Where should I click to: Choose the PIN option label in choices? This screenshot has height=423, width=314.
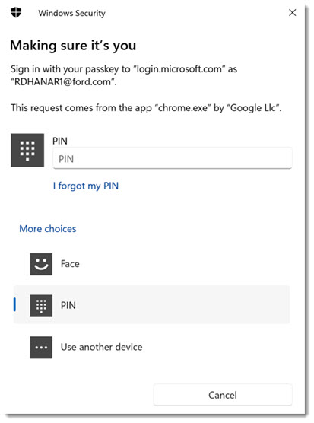click(68, 305)
